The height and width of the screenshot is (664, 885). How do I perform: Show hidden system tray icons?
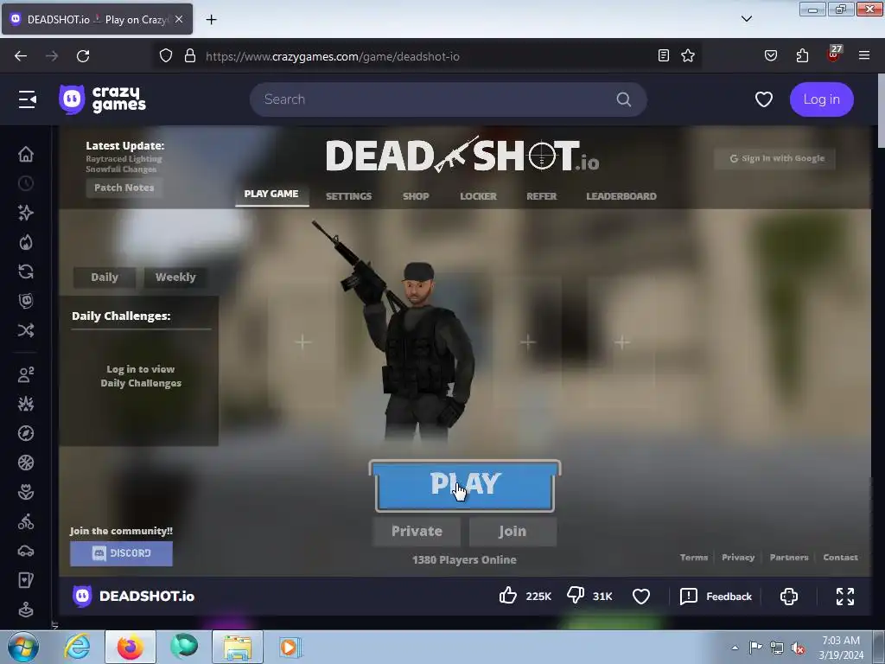(735, 648)
